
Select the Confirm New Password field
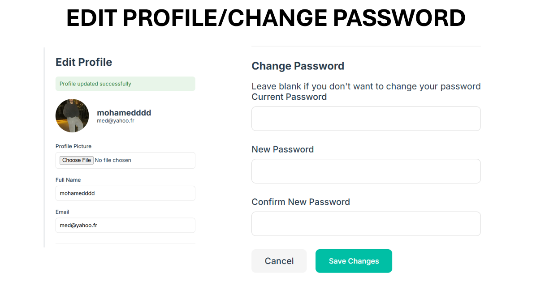[x=366, y=224]
